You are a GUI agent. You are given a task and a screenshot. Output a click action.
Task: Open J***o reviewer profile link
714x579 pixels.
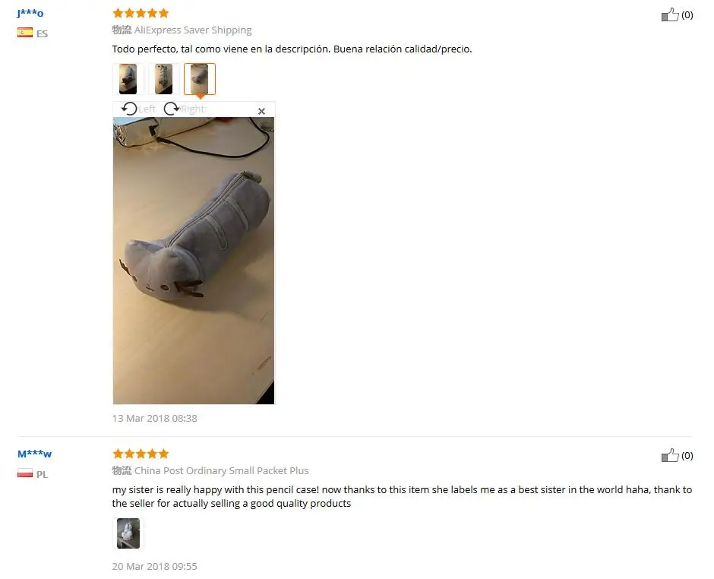click(30, 13)
